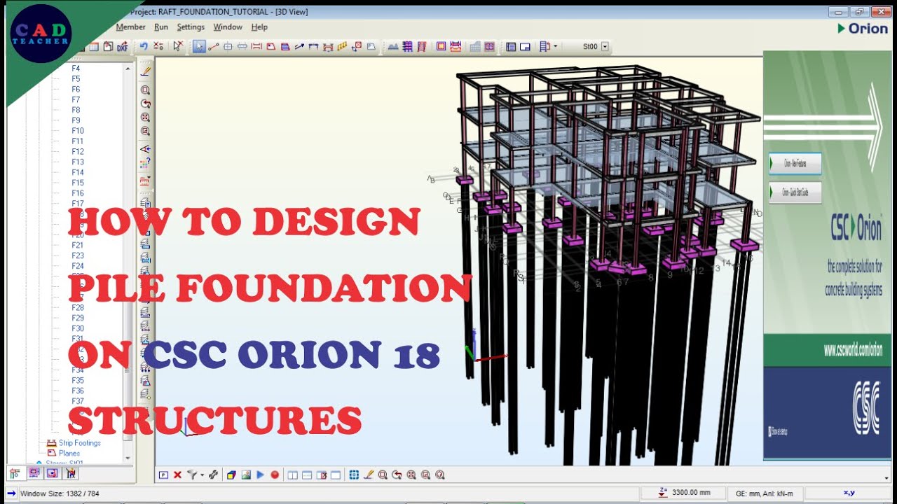This screenshot has height=504, width=897.
Task: Click the Window Size 1382 / 784 status text
Action: (60, 493)
